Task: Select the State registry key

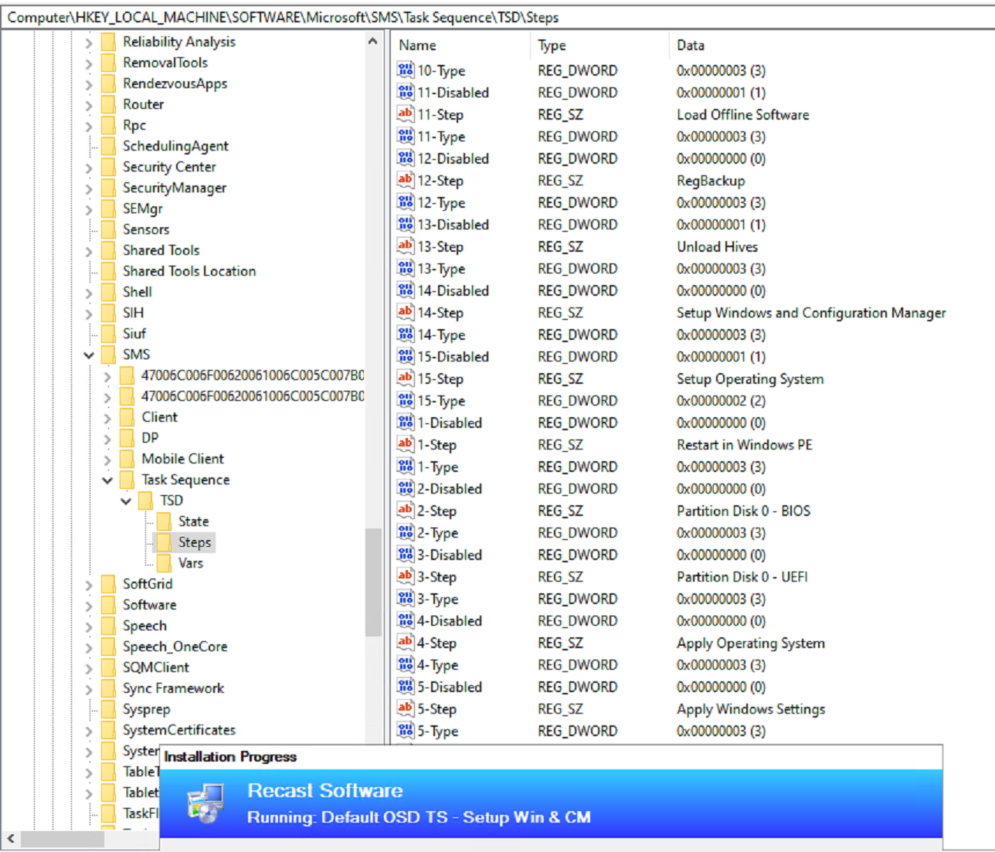Action: coord(193,521)
